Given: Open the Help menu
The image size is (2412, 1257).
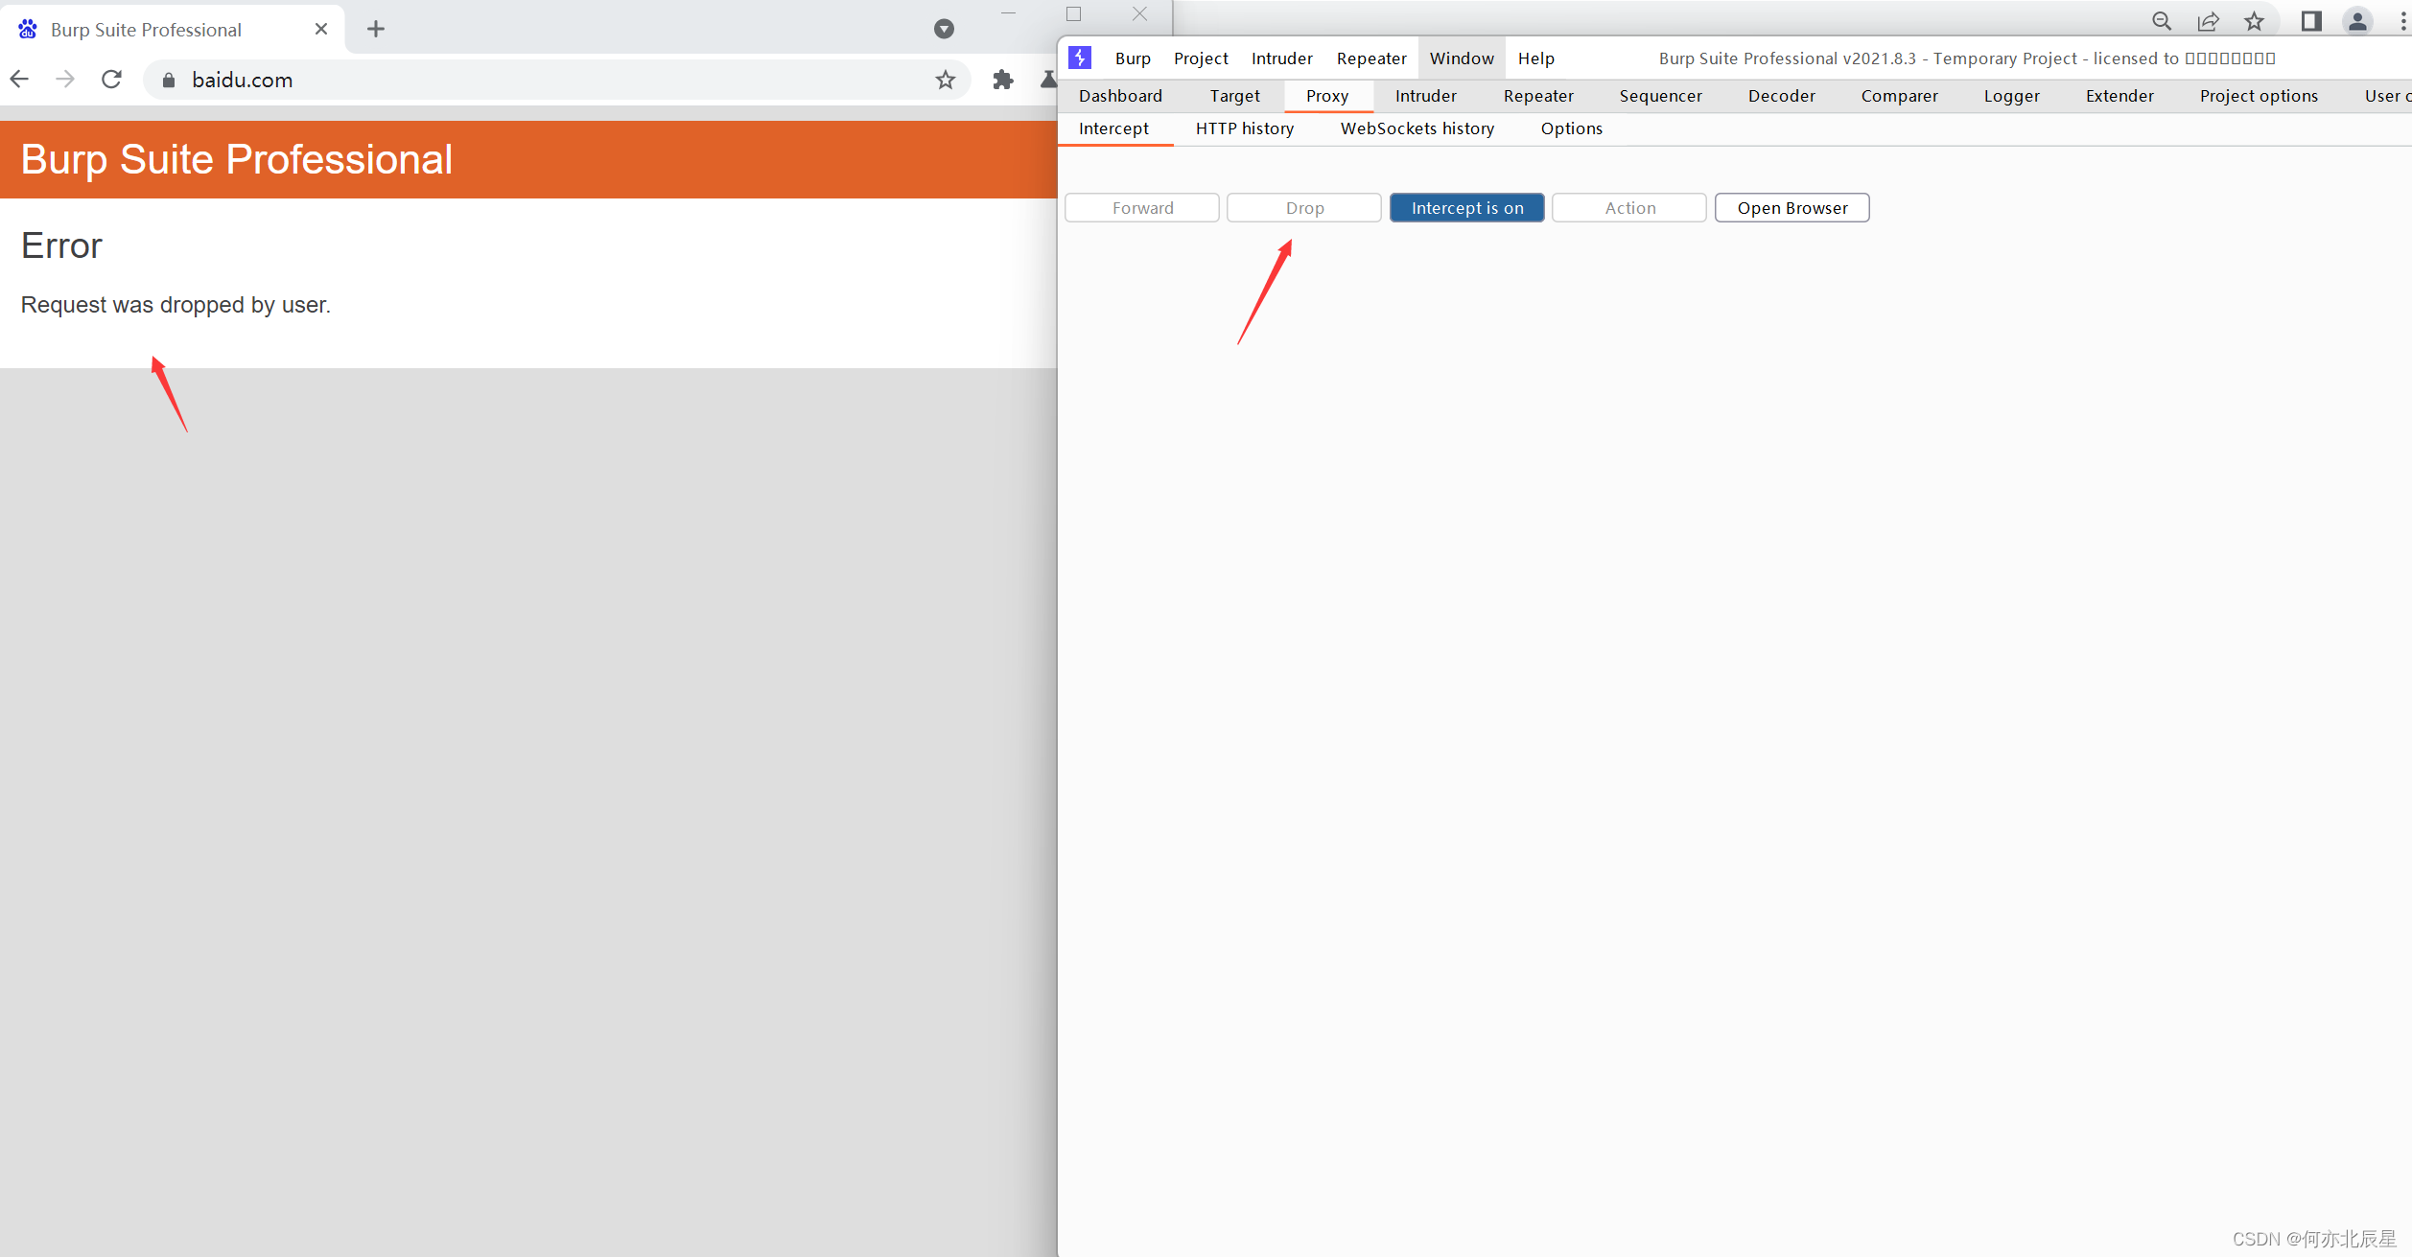Looking at the screenshot, I should [x=1535, y=58].
